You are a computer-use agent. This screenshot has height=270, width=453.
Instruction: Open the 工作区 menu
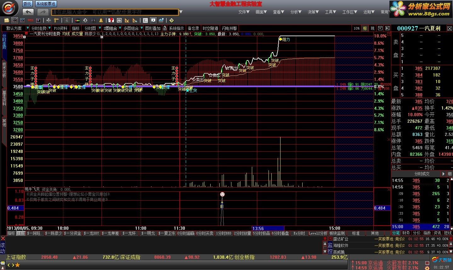tap(350, 12)
